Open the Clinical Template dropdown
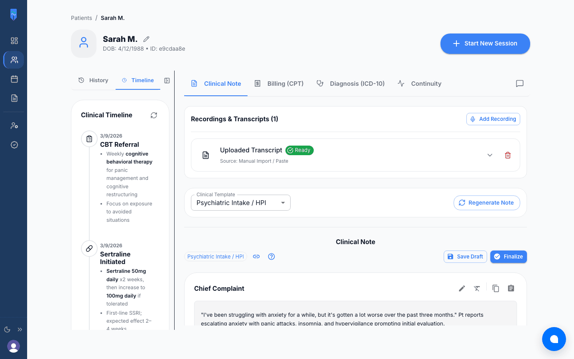Image resolution: width=574 pixels, height=359 pixels. (x=241, y=203)
